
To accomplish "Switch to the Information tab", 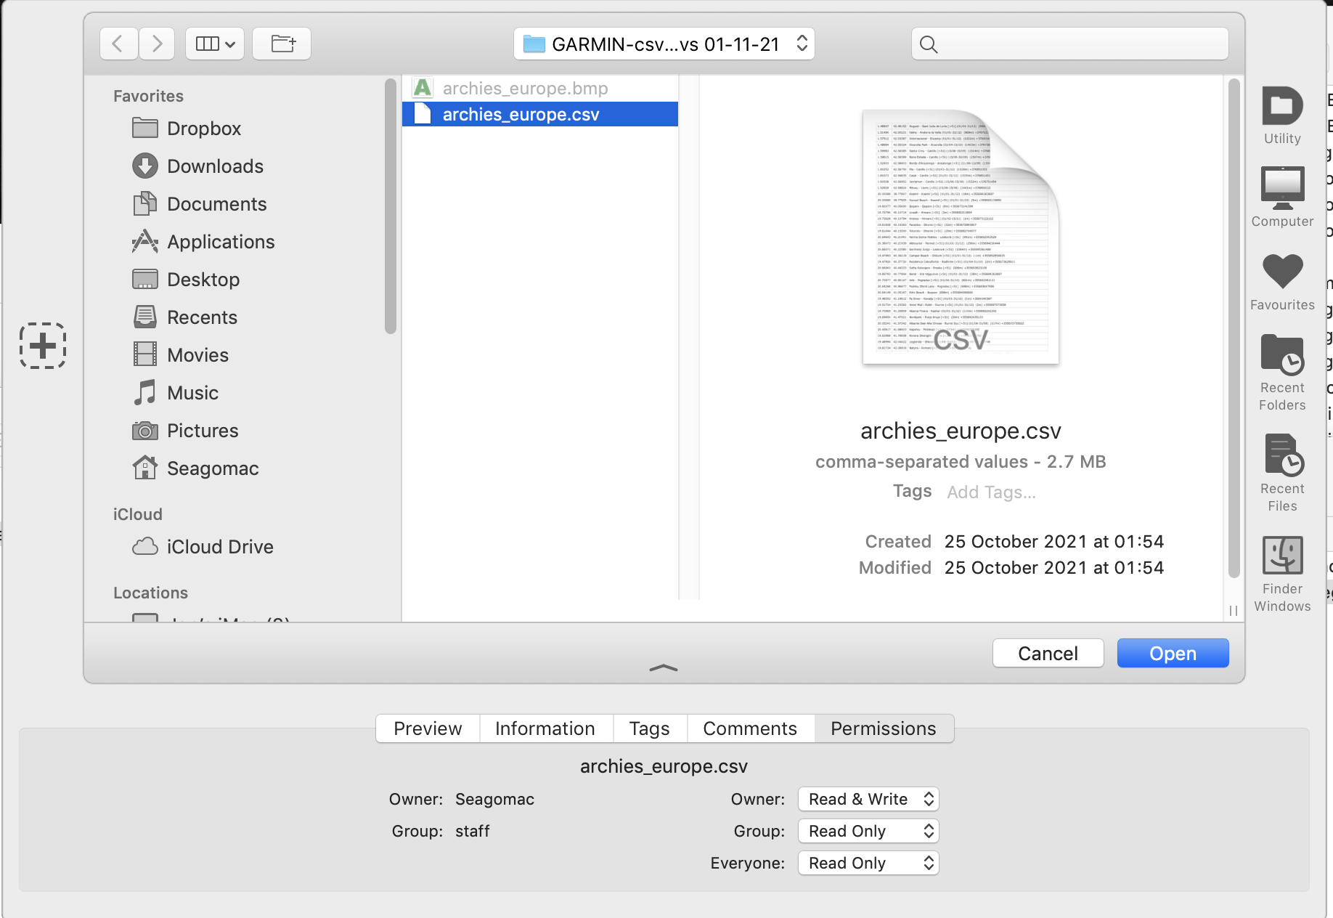I will [545, 728].
